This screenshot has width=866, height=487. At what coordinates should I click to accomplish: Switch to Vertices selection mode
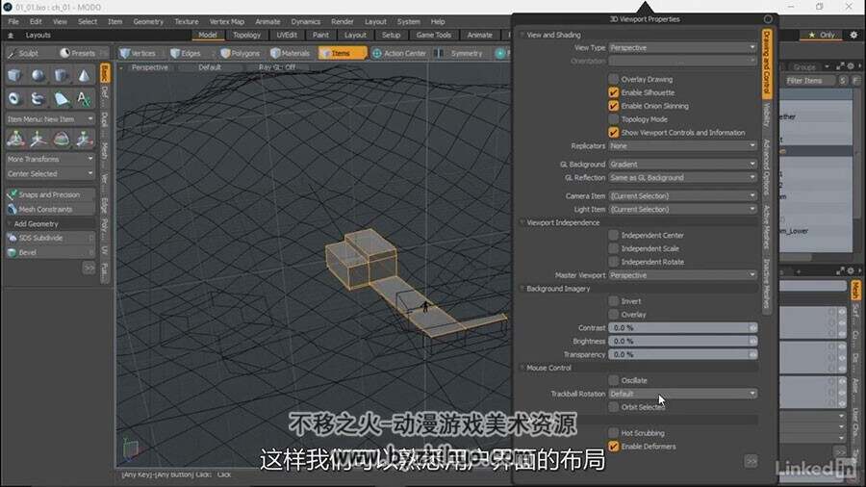tap(138, 53)
